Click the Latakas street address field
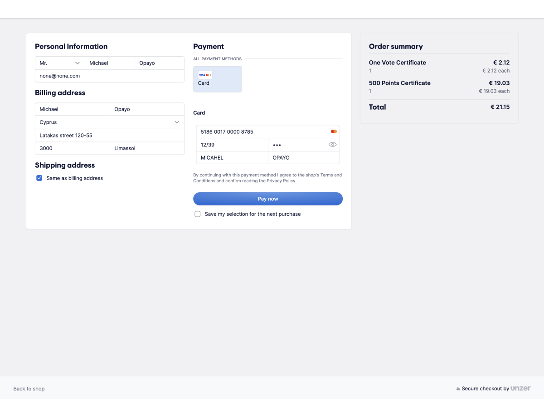Image resolution: width=544 pixels, height=399 pixels. 110,136
